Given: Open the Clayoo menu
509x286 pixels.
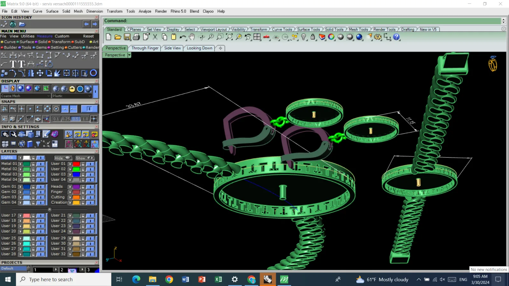Looking at the screenshot, I should [x=208, y=11].
